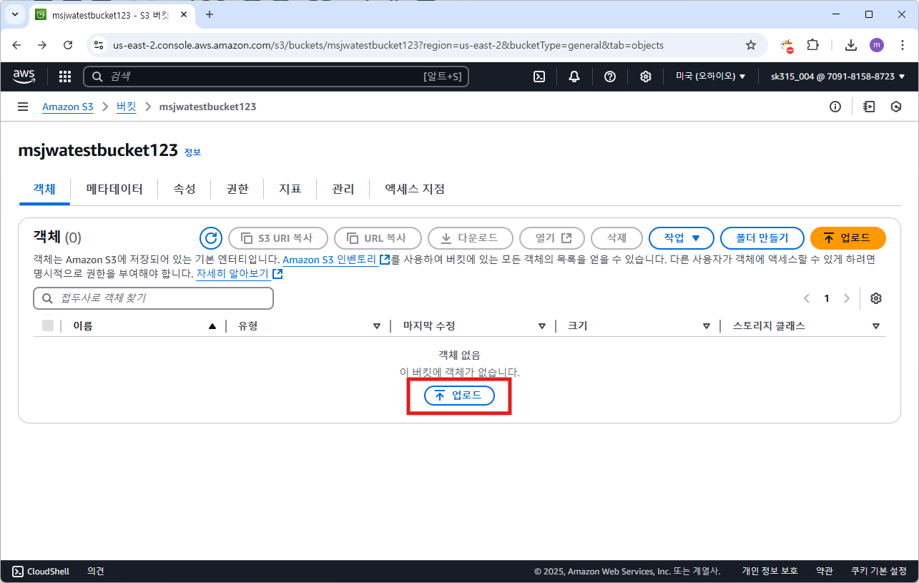Open the 작업 actions dropdown
This screenshot has width=919, height=583.
(x=682, y=238)
